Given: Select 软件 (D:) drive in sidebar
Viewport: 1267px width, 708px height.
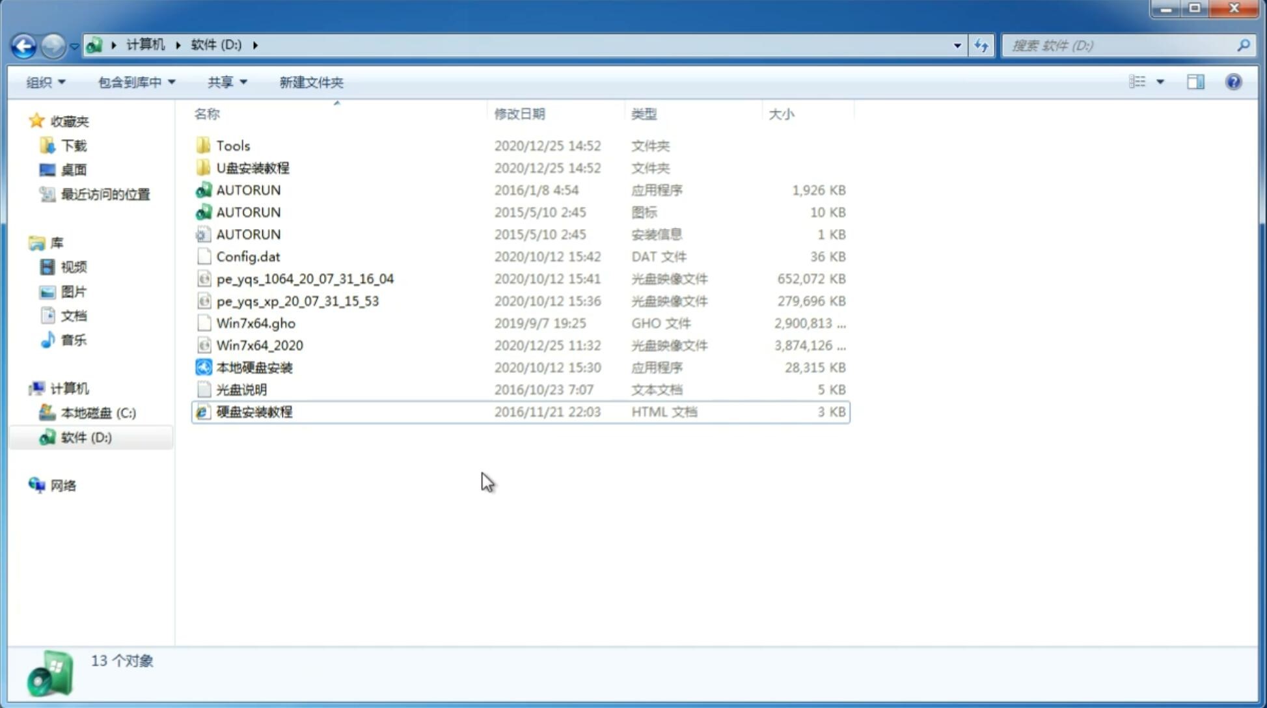Looking at the screenshot, I should (87, 437).
